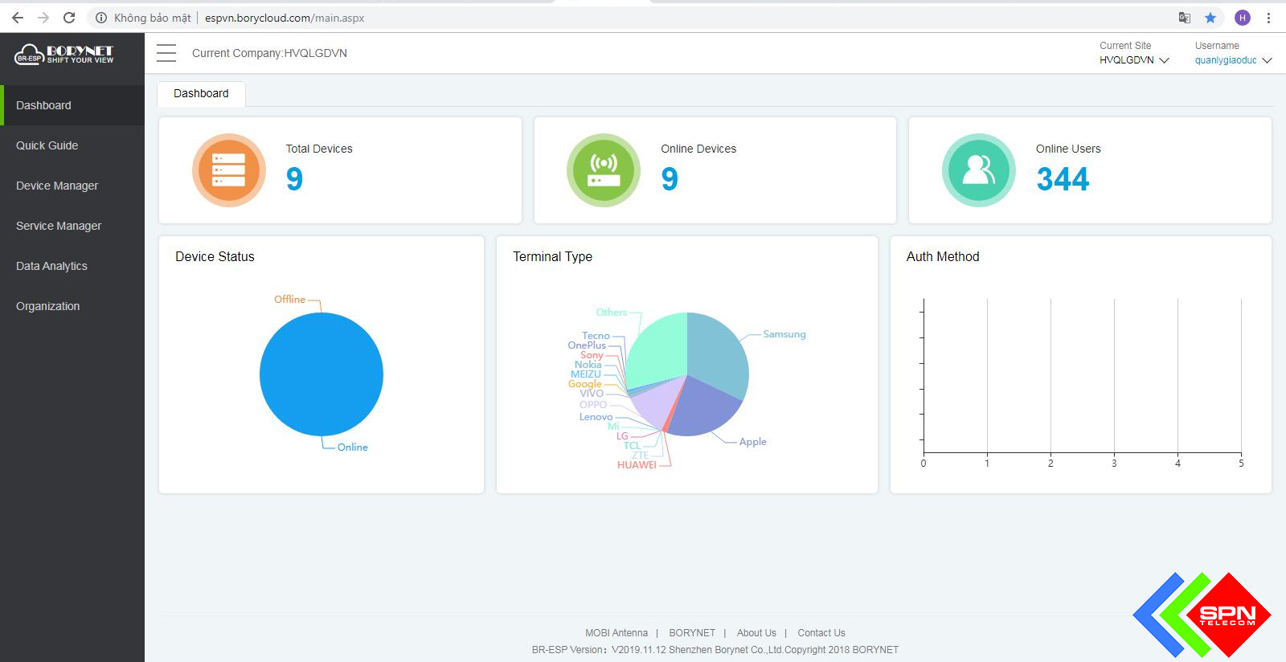Expand the Current Site HVQLGDVN dropdown
The image size is (1286, 662).
pyautogui.click(x=1134, y=60)
